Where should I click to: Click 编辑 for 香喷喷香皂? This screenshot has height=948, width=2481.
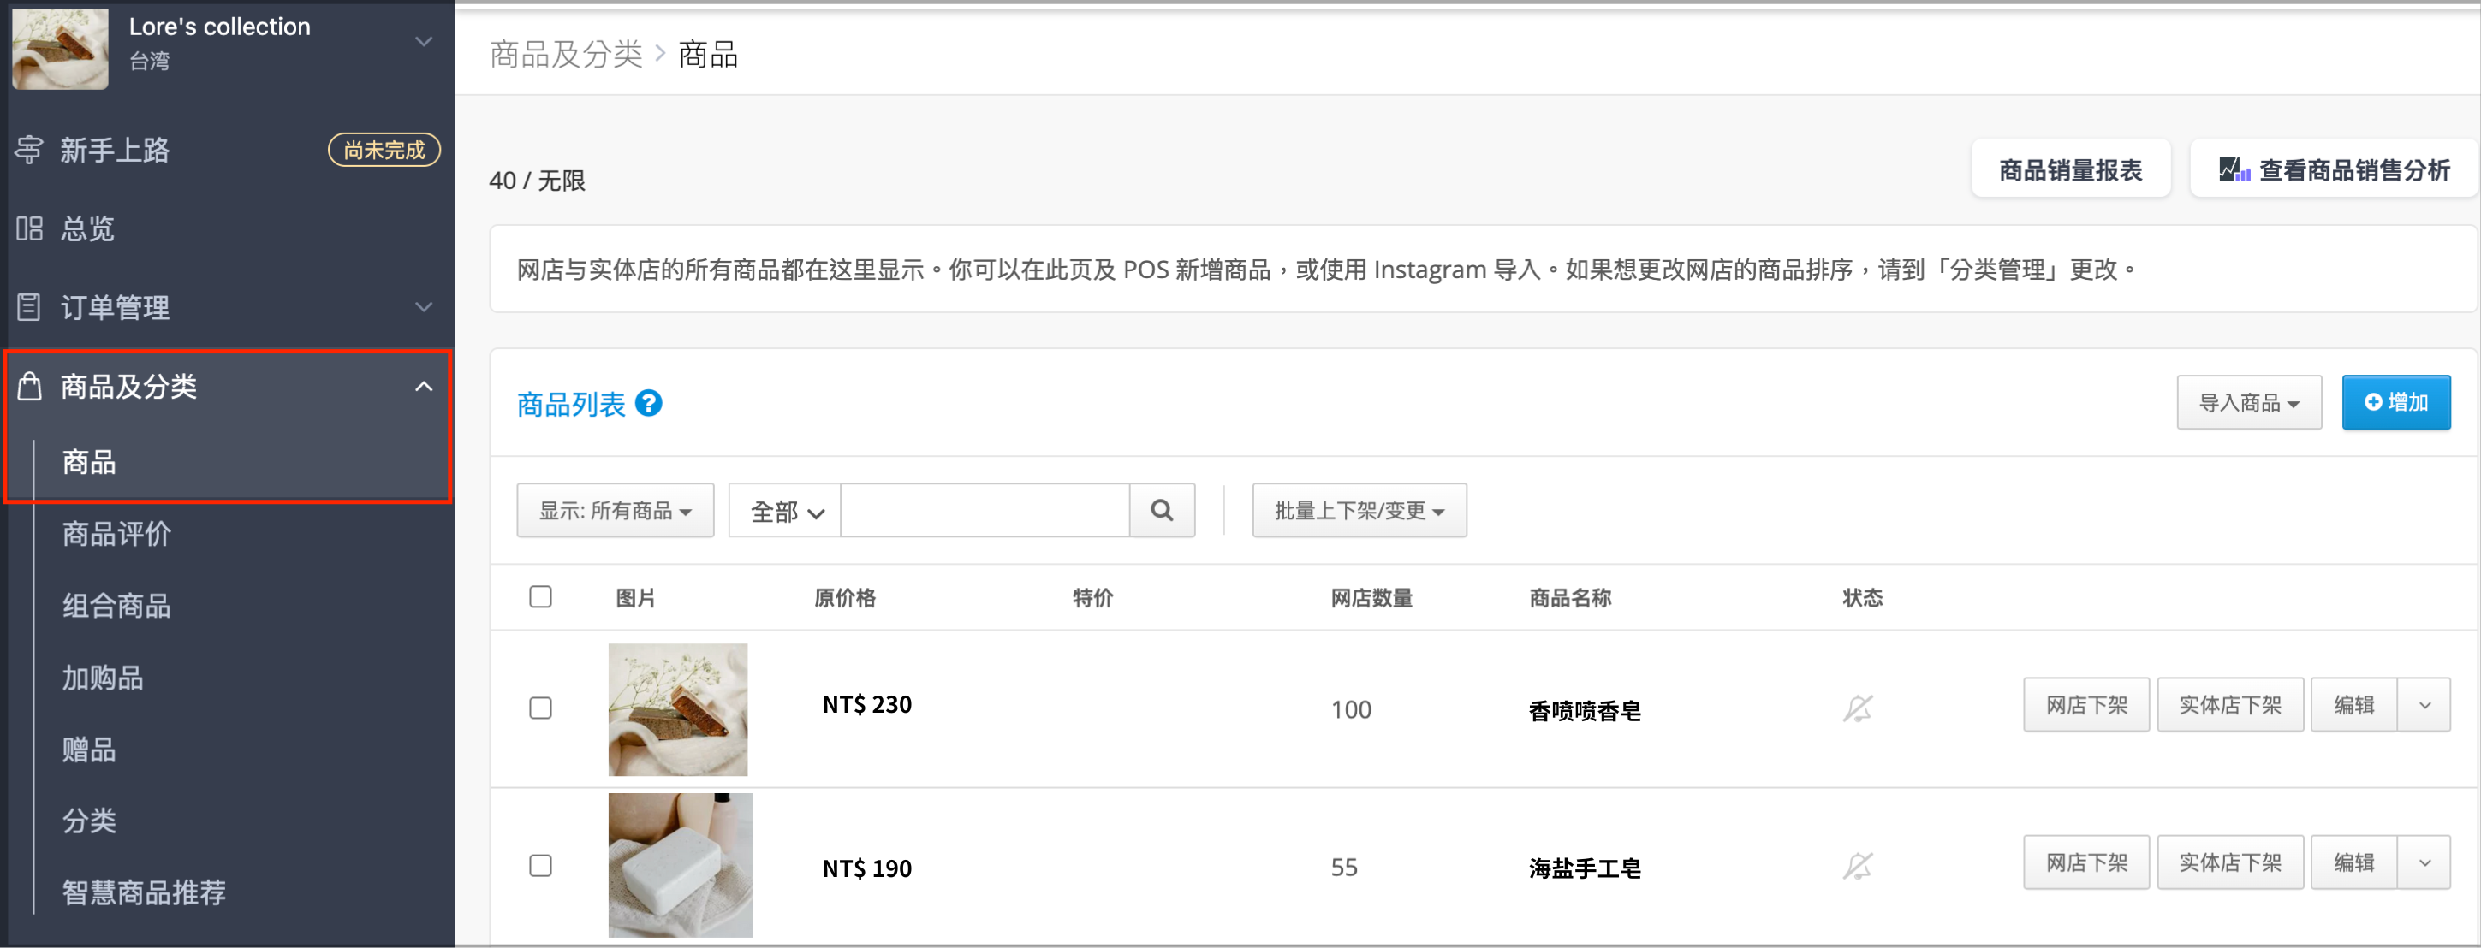pyautogui.click(x=2354, y=706)
